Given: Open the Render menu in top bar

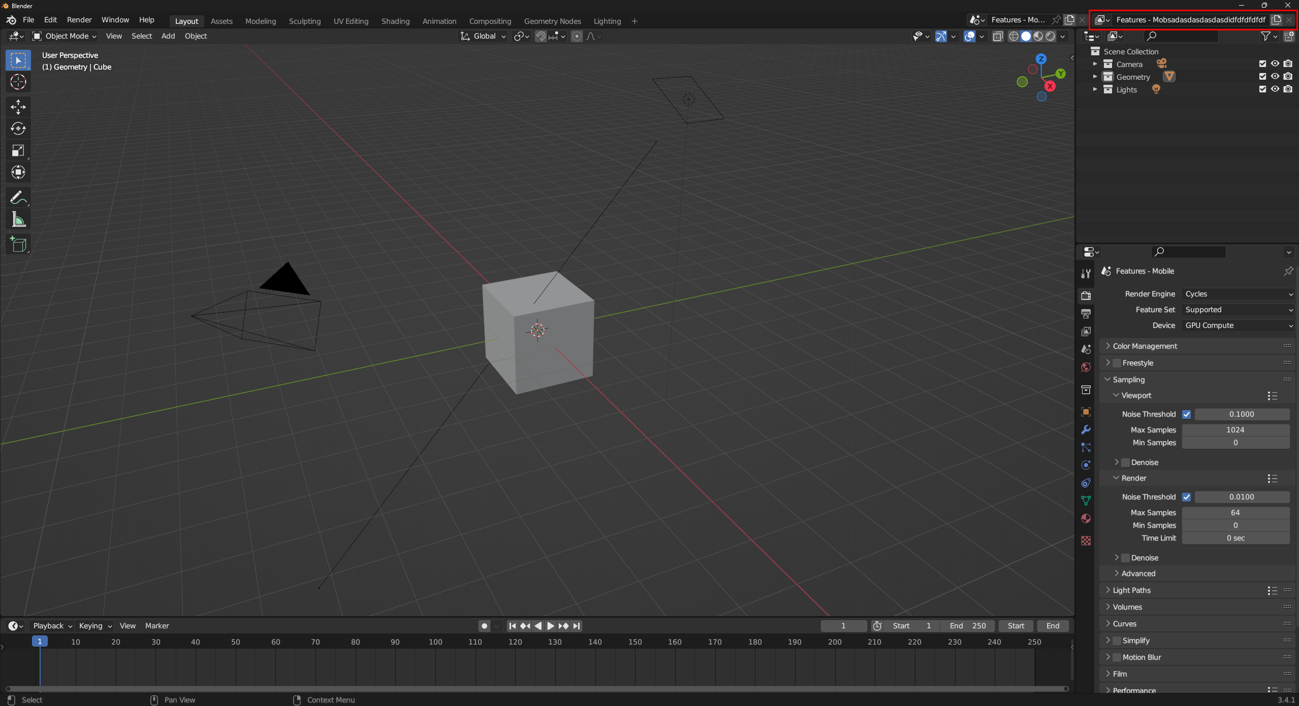Looking at the screenshot, I should 79,20.
